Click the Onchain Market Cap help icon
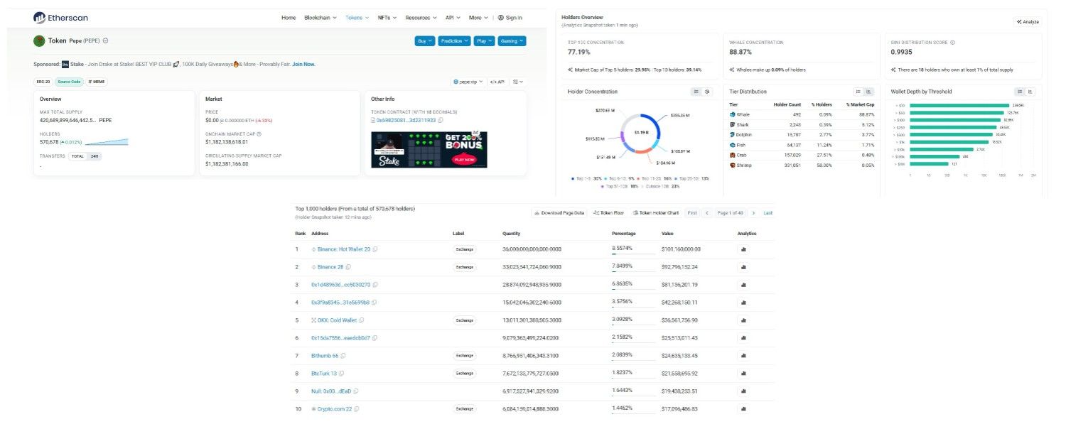 (x=259, y=134)
